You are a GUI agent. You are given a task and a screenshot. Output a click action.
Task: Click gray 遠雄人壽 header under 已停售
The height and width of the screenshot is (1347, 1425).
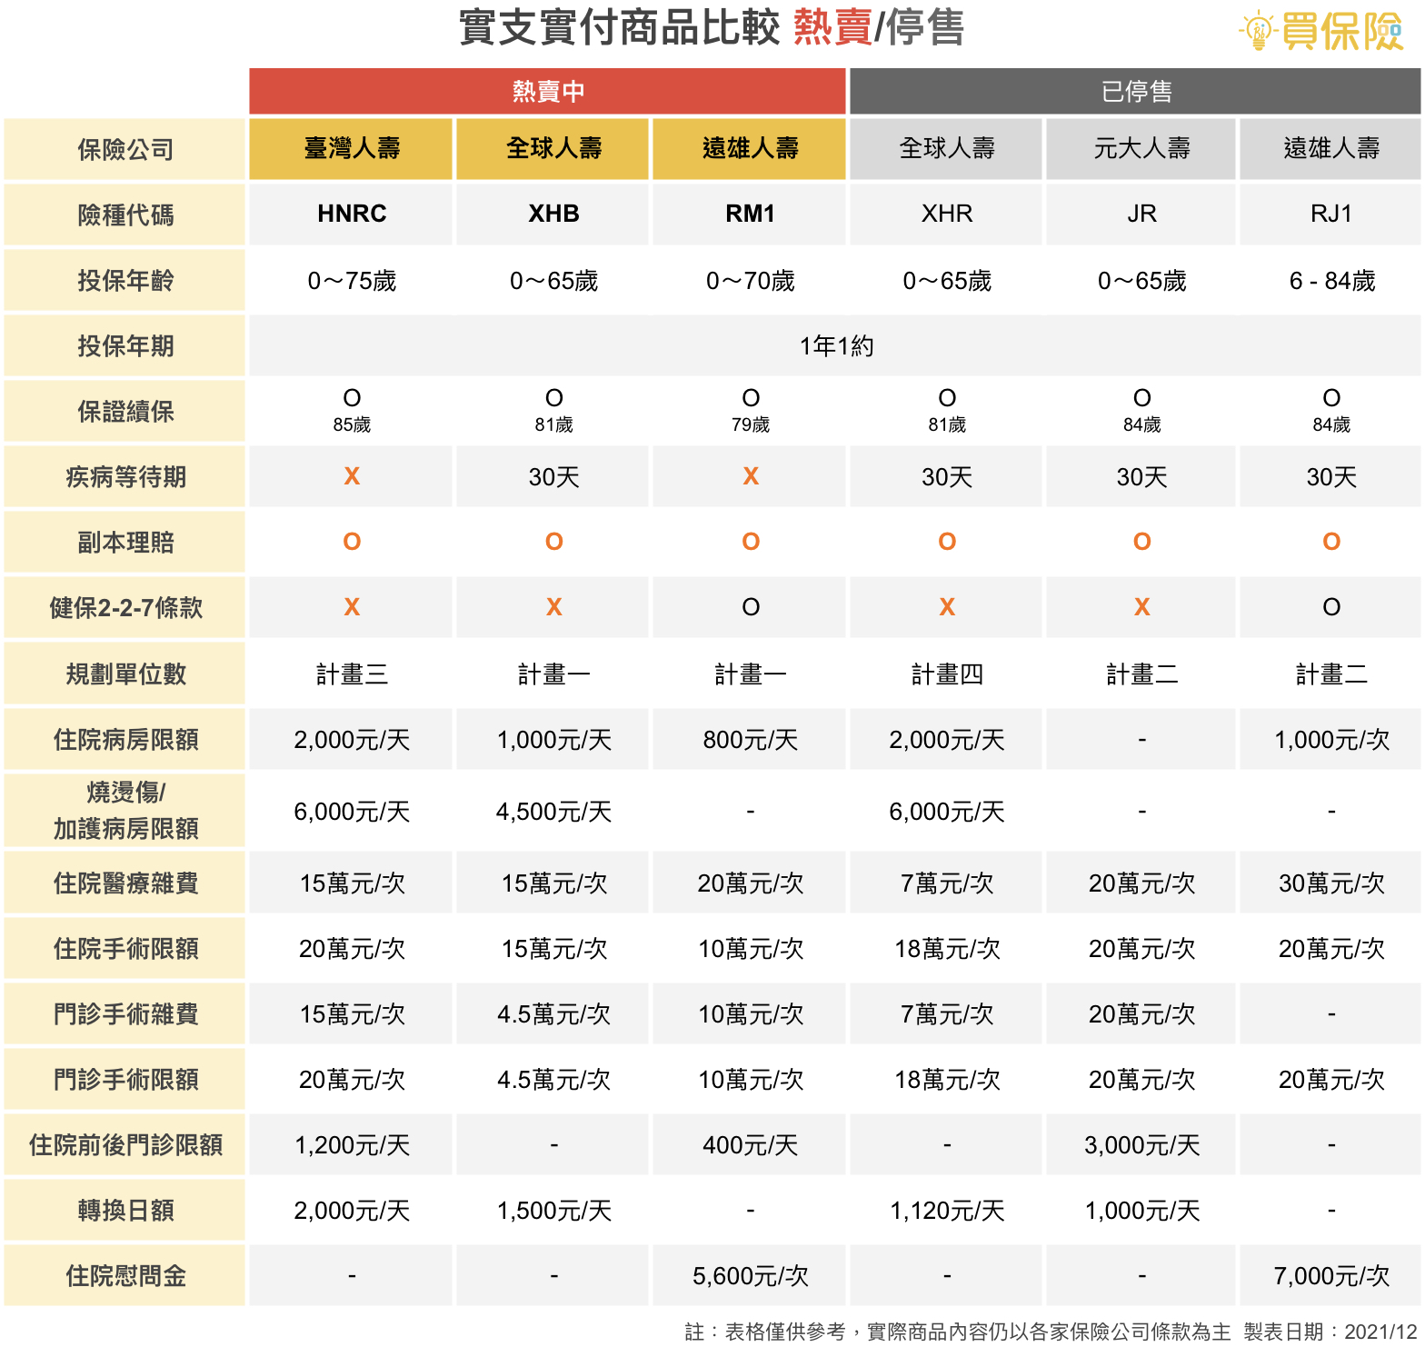click(1330, 148)
